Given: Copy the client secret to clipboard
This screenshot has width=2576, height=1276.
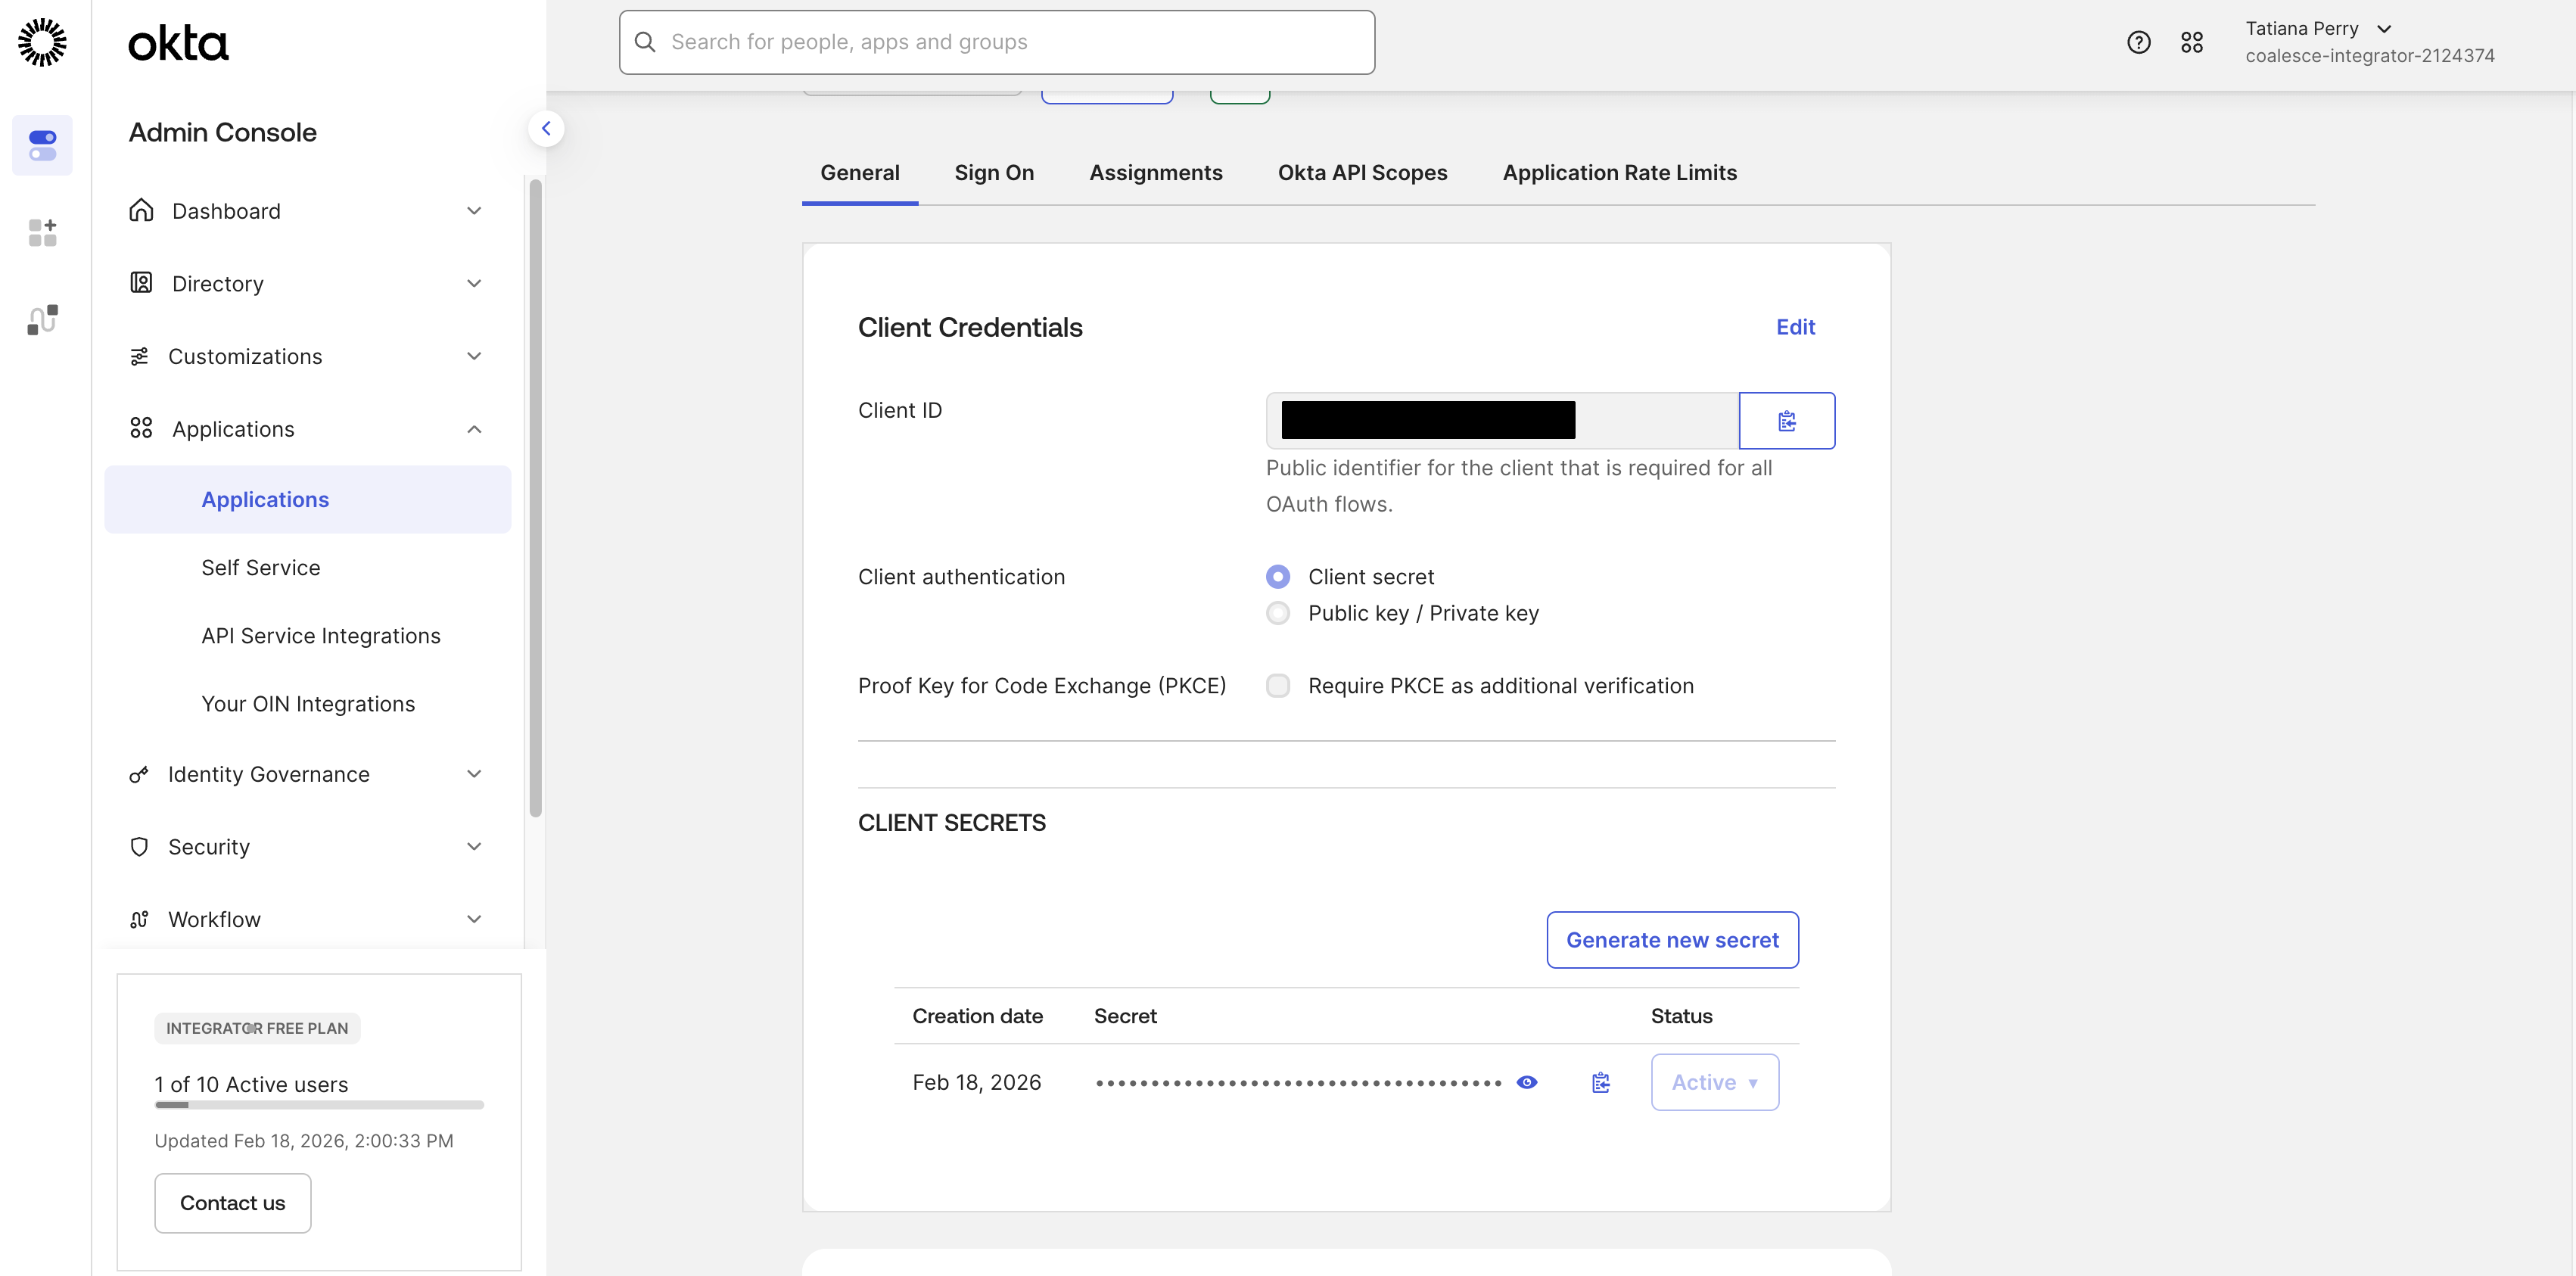Looking at the screenshot, I should [1600, 1082].
